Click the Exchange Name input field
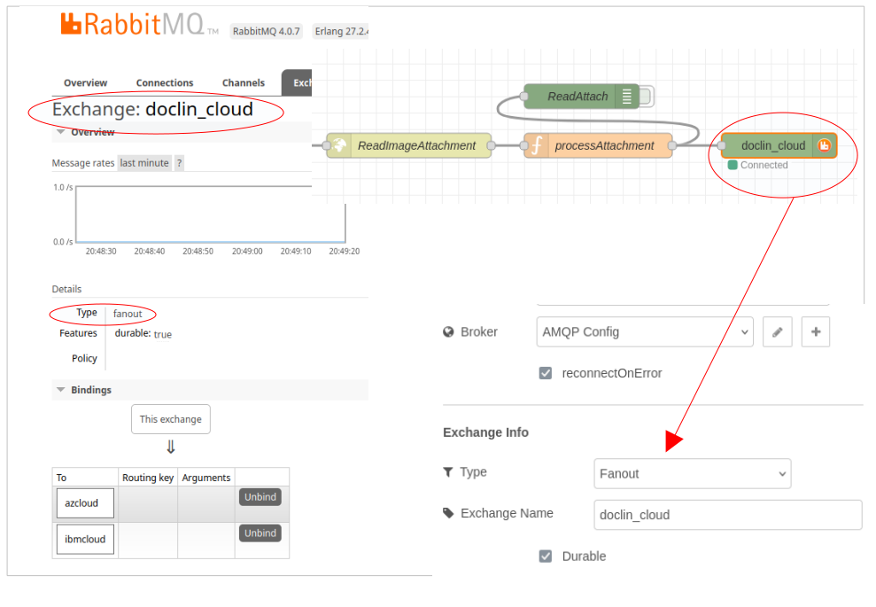Image resolution: width=876 pixels, height=607 pixels. [x=727, y=515]
